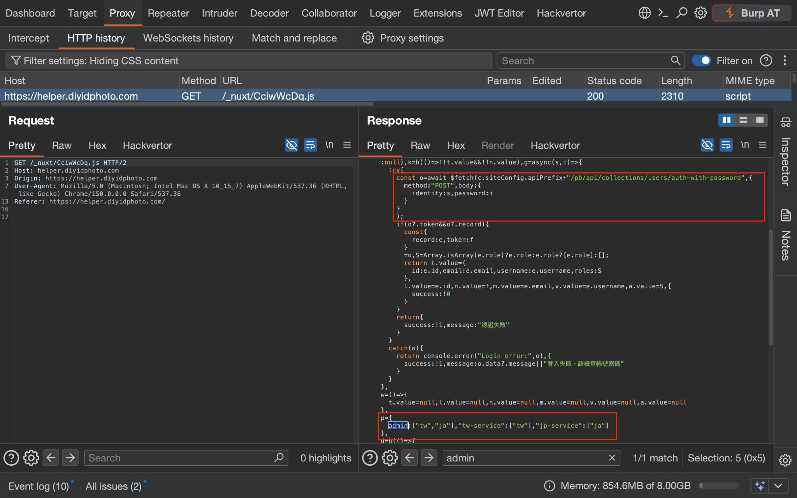Select the helper.diyidphoto.com history row
797x498 pixels.
[x=395, y=96]
